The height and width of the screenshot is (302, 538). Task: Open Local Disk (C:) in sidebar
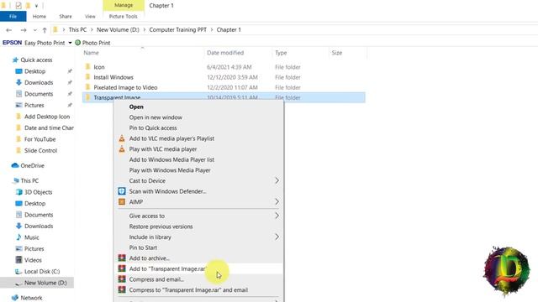(x=42, y=271)
